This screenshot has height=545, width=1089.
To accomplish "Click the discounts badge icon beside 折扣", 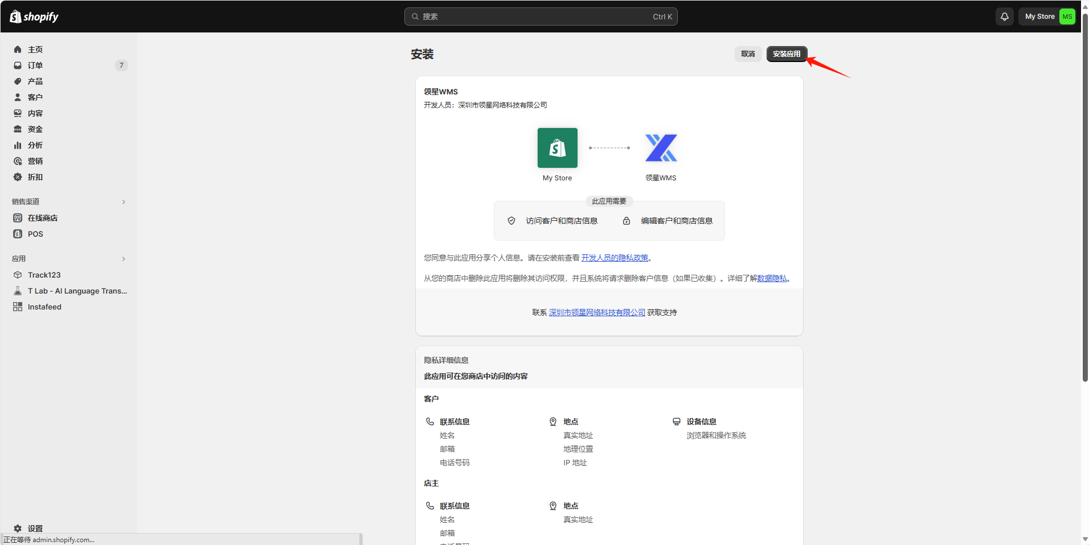I will point(18,177).
